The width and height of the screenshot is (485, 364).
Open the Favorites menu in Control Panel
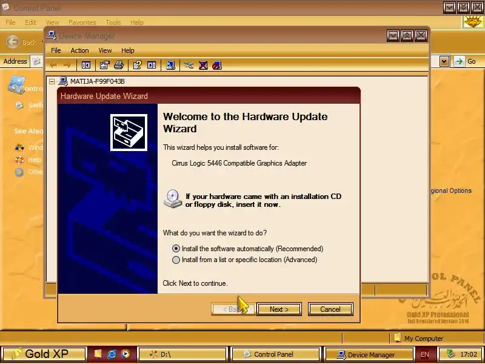click(82, 22)
